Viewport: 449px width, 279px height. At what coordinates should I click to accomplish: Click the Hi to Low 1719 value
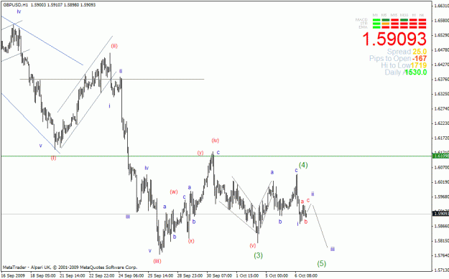[418, 65]
